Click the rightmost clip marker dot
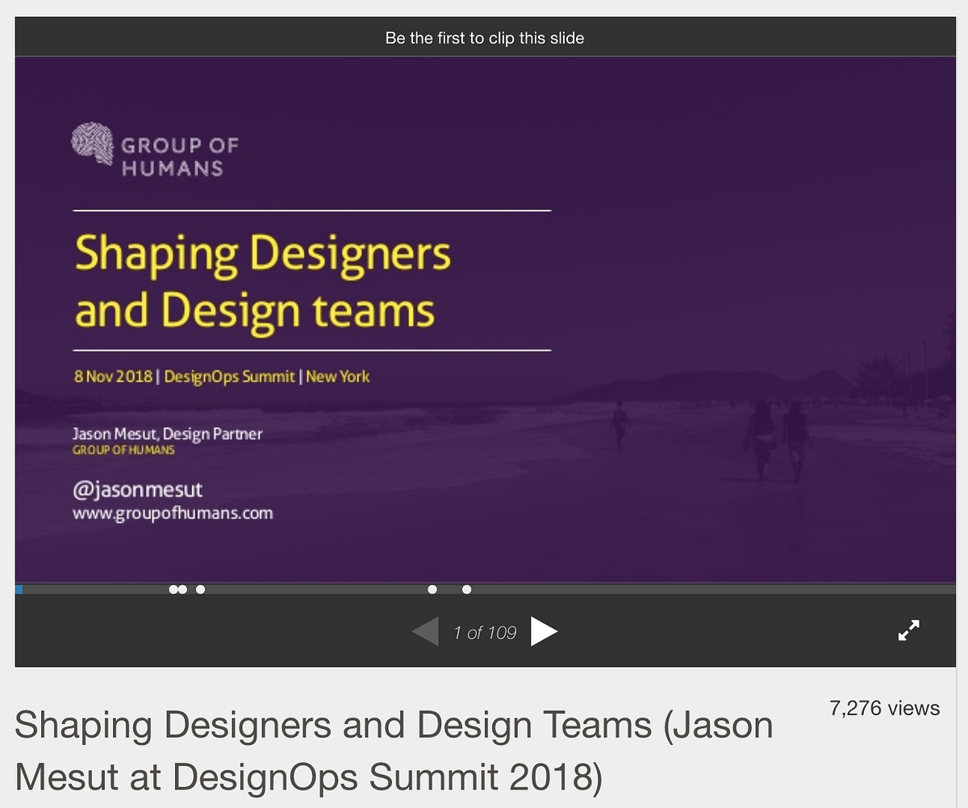 (x=466, y=589)
